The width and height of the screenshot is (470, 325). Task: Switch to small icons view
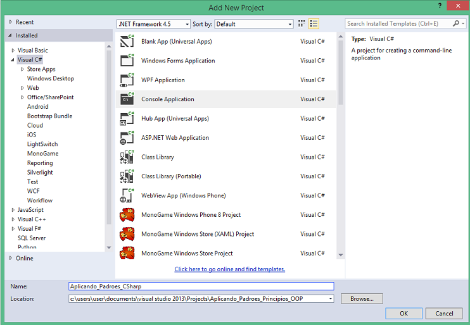click(302, 23)
